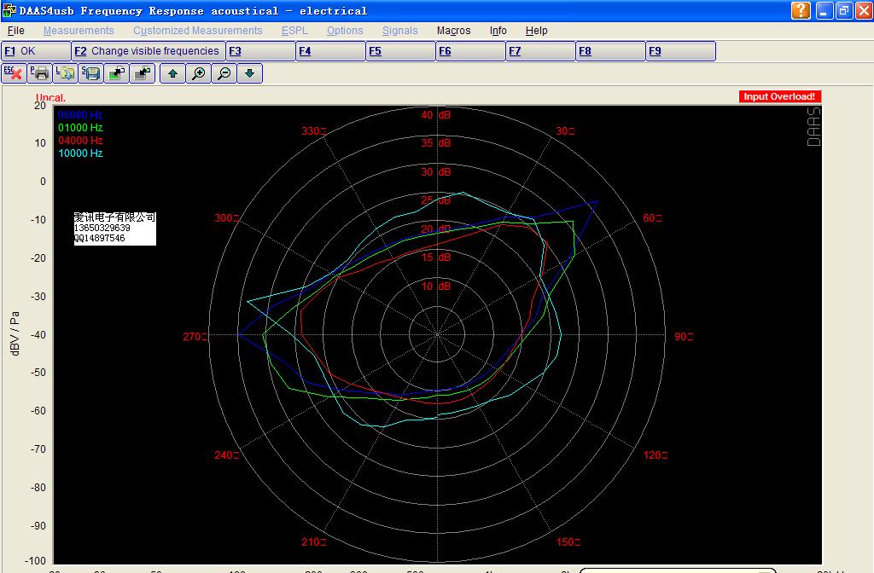This screenshot has width=874, height=573.
Task: Print the polar plot with the printer icon
Action: pos(40,73)
